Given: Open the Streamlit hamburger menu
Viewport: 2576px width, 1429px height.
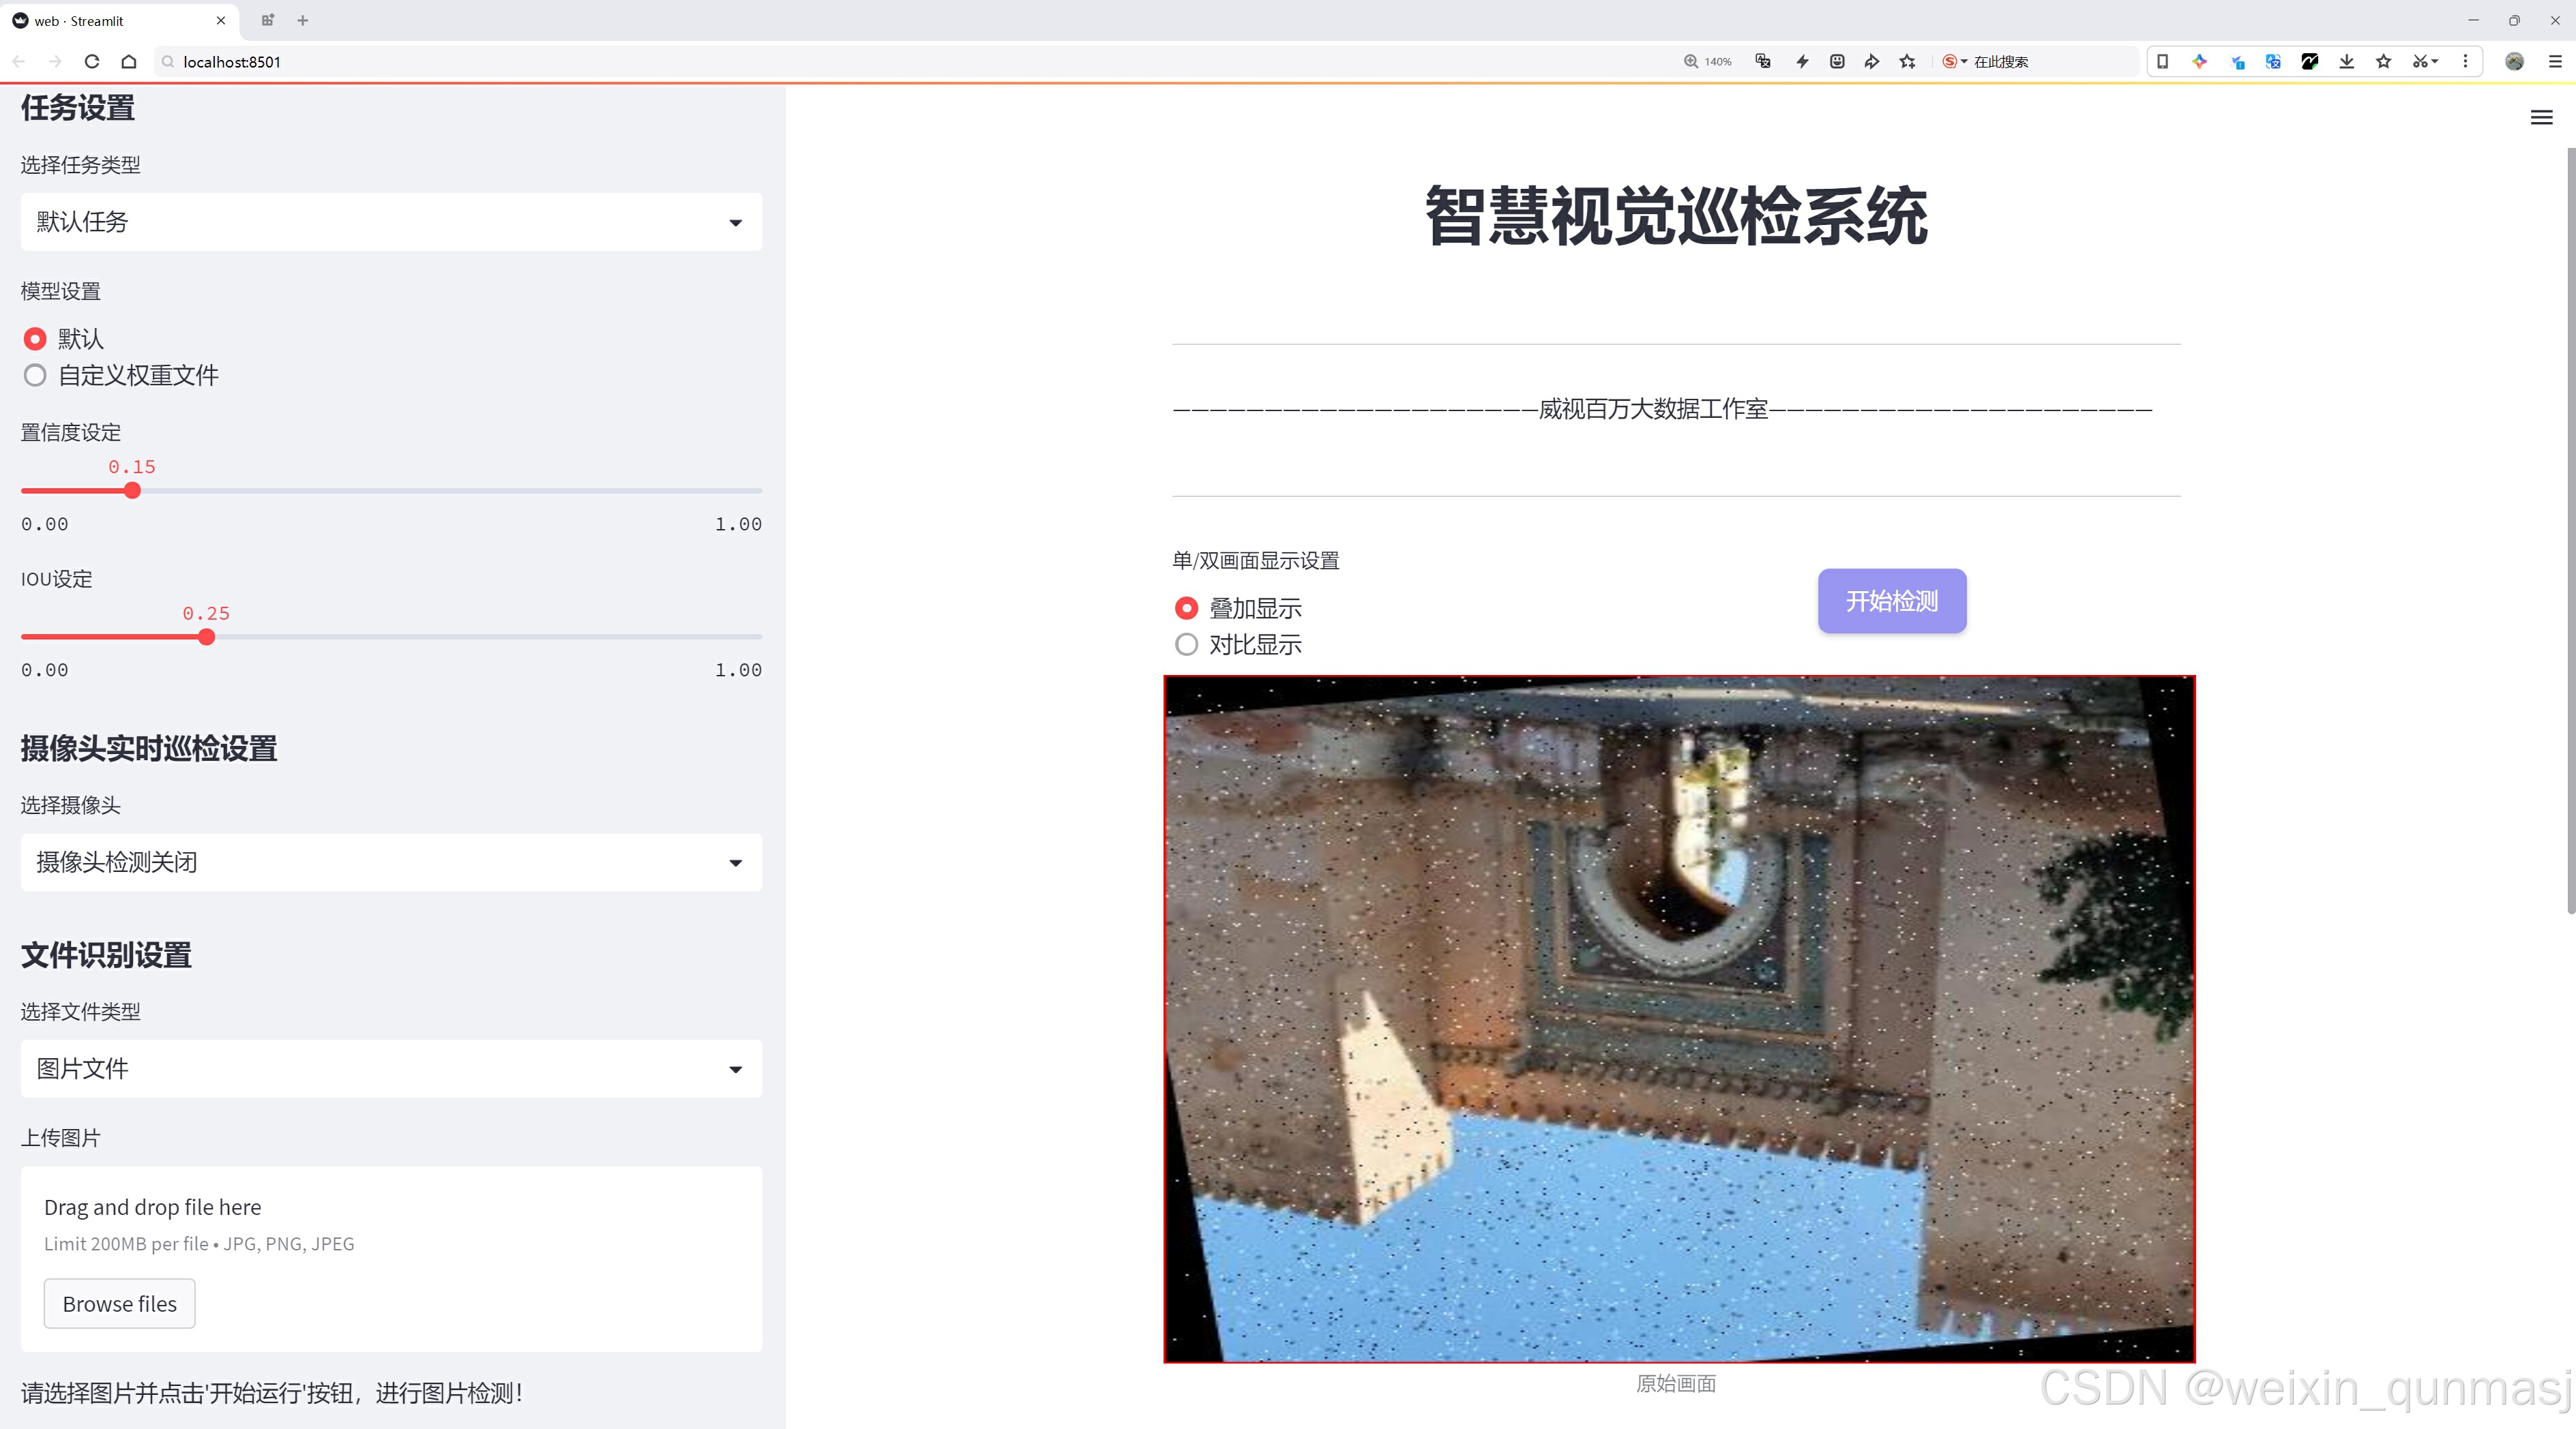Looking at the screenshot, I should [2541, 118].
